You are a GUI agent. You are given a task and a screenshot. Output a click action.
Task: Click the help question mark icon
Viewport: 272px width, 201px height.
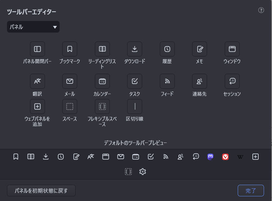pyautogui.click(x=261, y=10)
